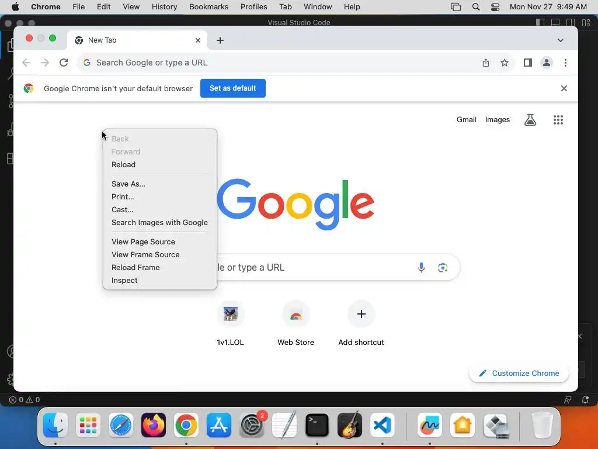Open Terminal from the Dock

317,425
